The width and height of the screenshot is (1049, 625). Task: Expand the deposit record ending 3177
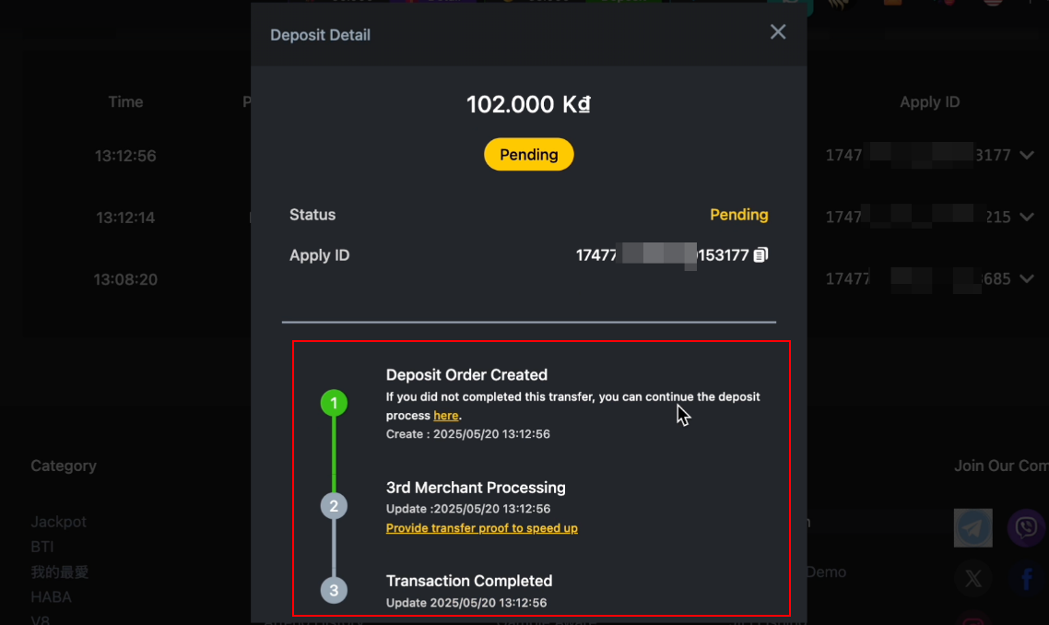click(x=1027, y=155)
